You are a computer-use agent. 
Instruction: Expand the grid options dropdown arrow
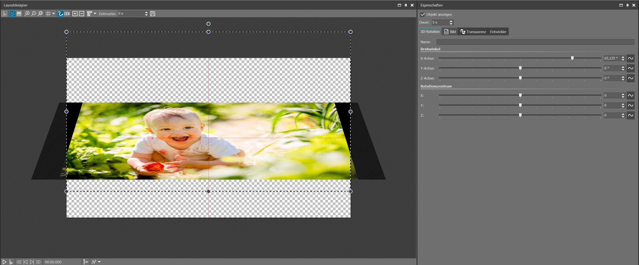[53, 14]
